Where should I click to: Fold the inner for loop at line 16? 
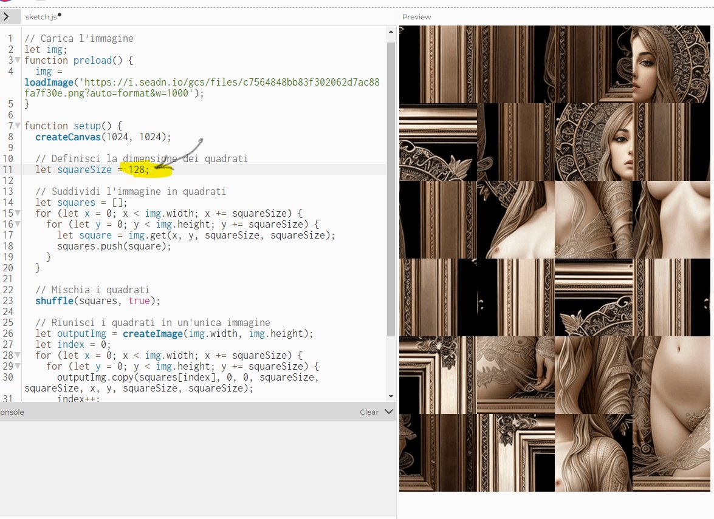18,224
